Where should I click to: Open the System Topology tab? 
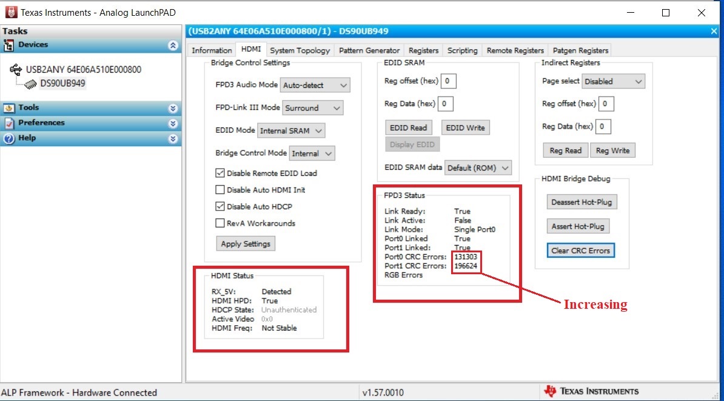point(300,50)
